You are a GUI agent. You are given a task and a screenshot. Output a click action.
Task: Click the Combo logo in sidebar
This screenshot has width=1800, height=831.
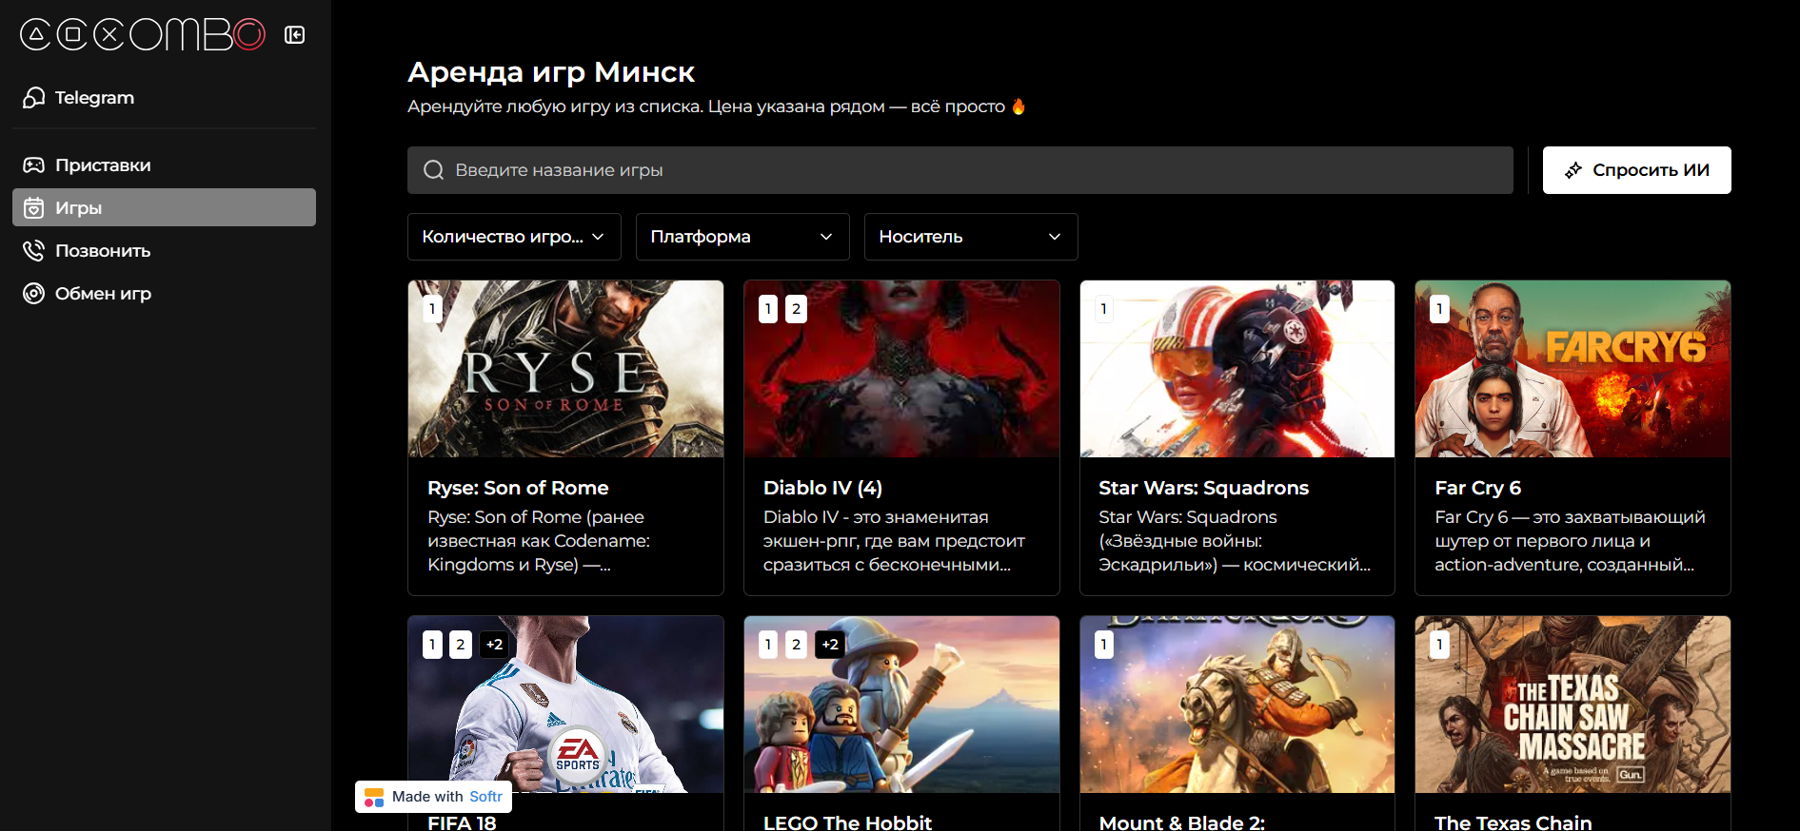[143, 35]
